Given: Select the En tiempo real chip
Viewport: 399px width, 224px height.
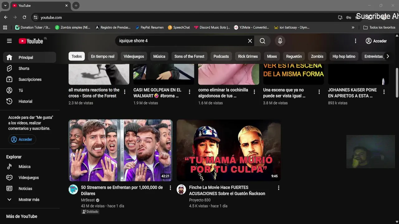Looking at the screenshot, I should 103,56.
